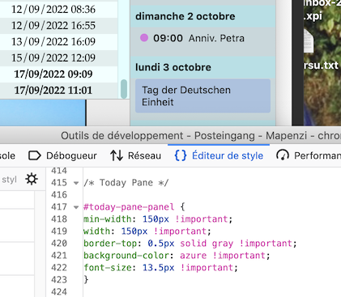Click the message list scrollbar thumb
Screen dimensions: 341x297
[x=124, y=89]
